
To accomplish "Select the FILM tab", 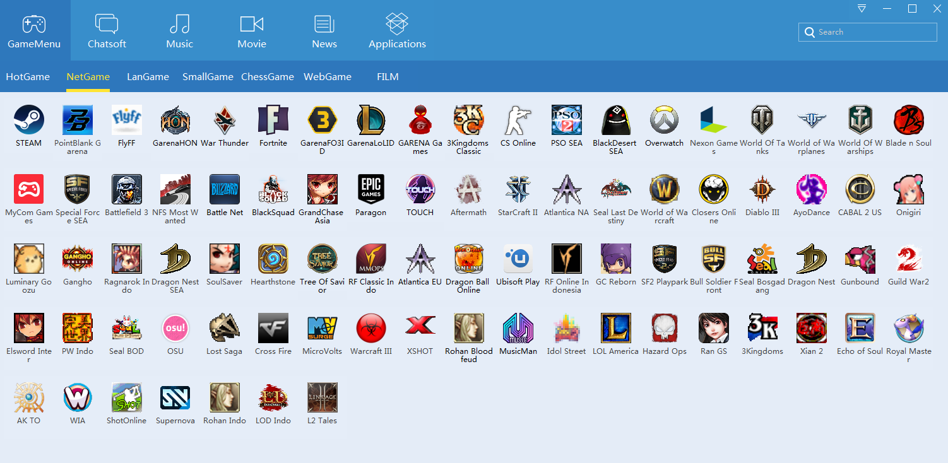I will (388, 77).
